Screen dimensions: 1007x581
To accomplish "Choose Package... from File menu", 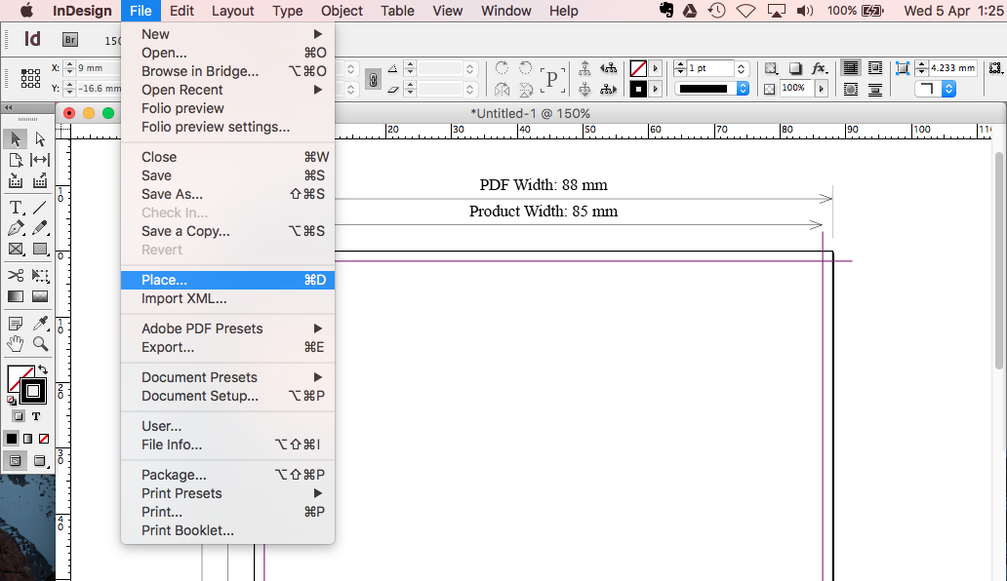I will pos(228,475).
